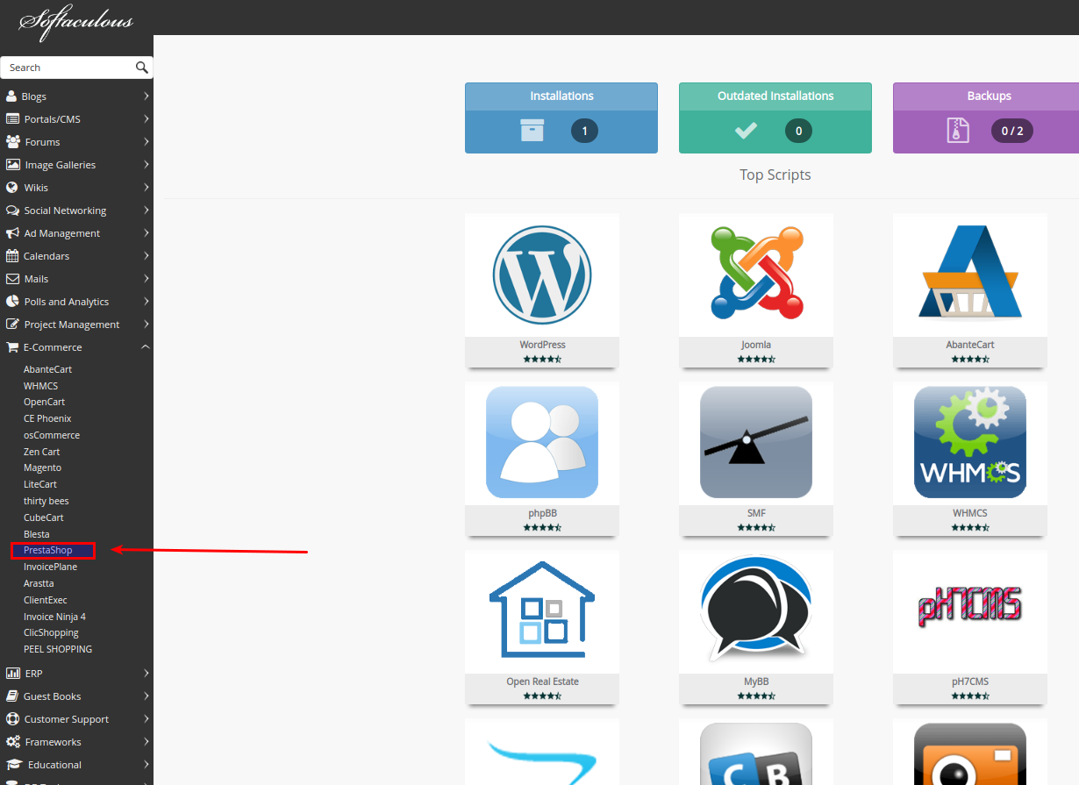Click the Backups zip file icon
The height and width of the screenshot is (785, 1079).
point(958,131)
